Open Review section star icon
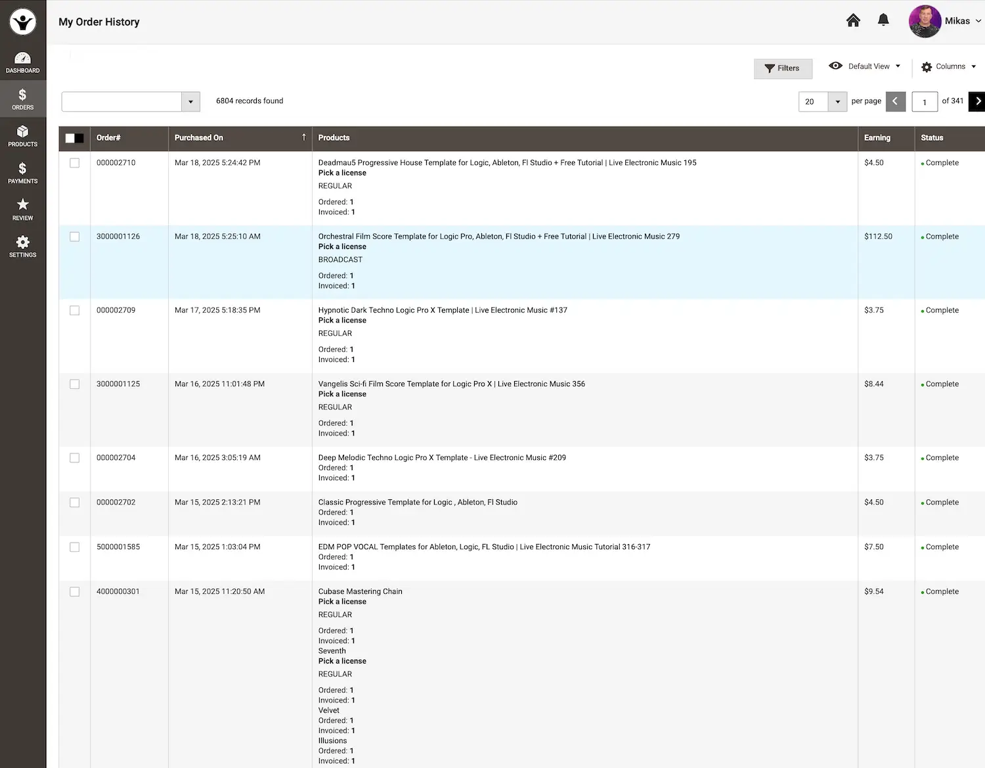 point(23,210)
